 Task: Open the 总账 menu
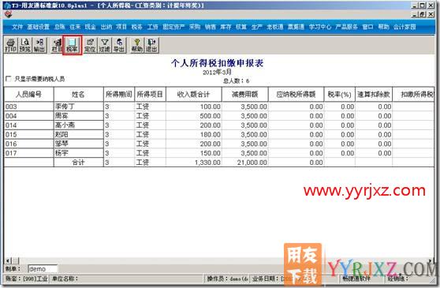coord(59,27)
